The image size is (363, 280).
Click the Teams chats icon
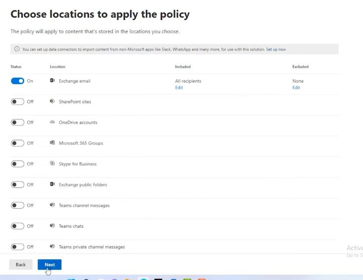tap(52, 225)
